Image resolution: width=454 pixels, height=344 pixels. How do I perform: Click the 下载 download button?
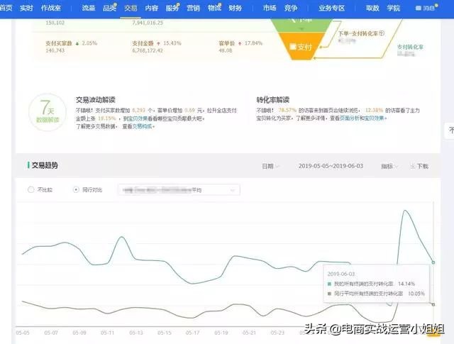coord(419,166)
